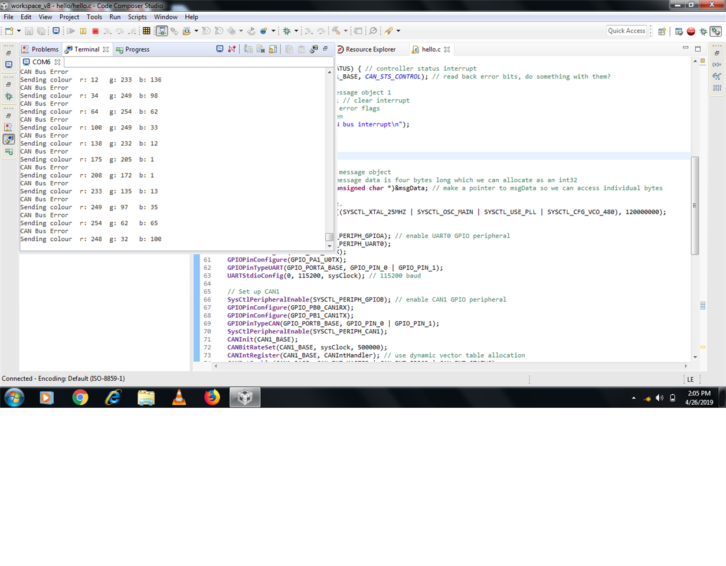
Task: Click the Open a Terminal icon in Terminal view
Action: click(x=220, y=49)
